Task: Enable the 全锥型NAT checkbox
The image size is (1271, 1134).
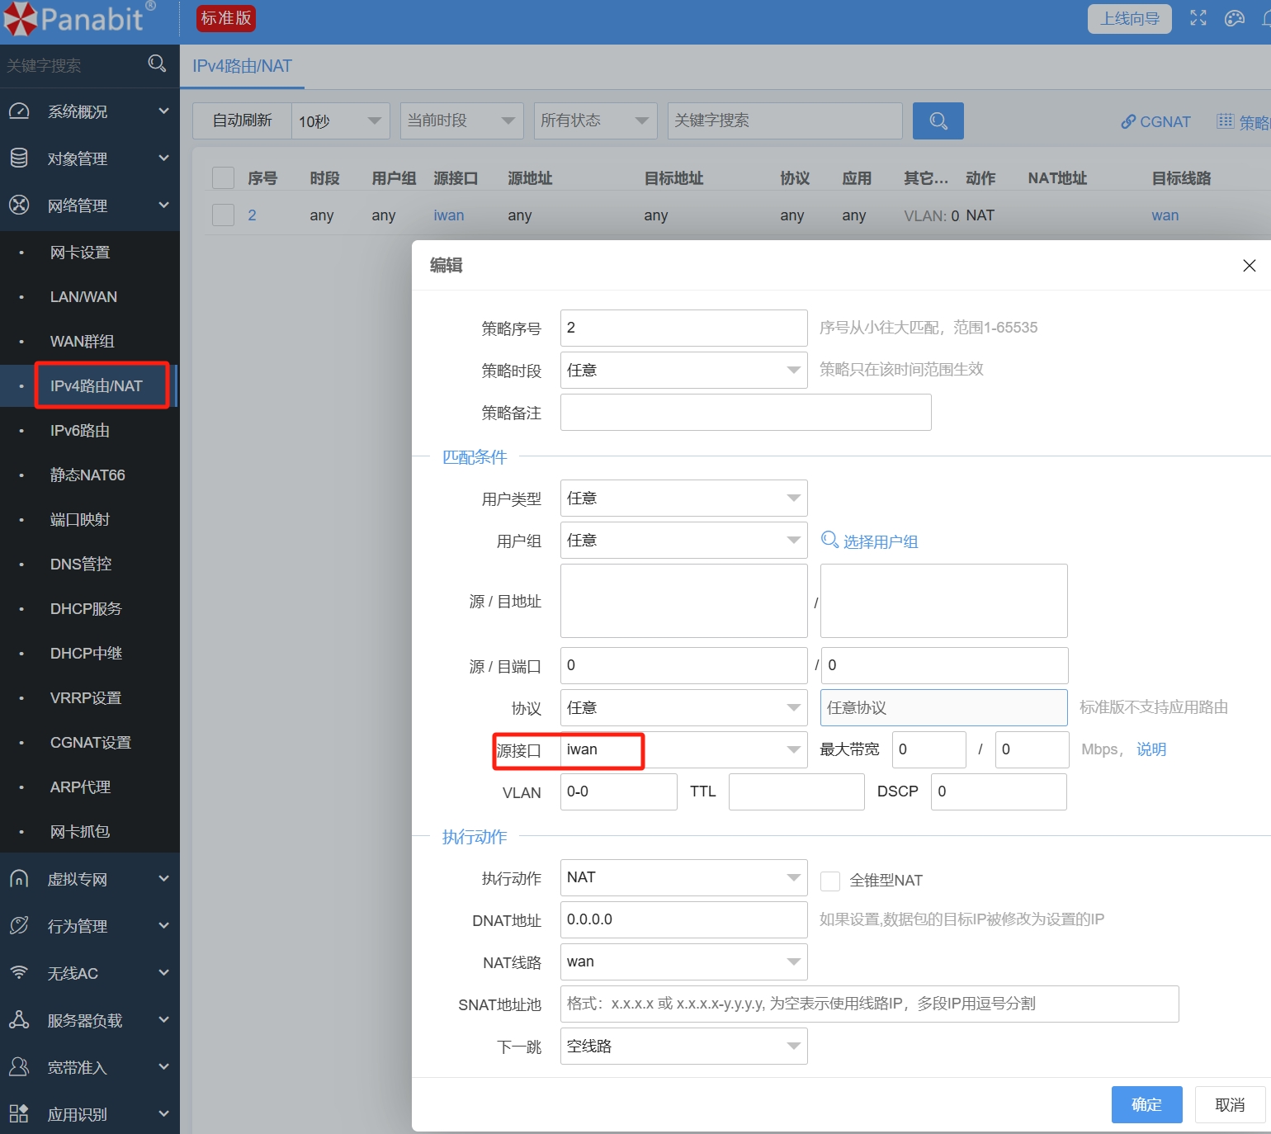Action: tap(830, 881)
